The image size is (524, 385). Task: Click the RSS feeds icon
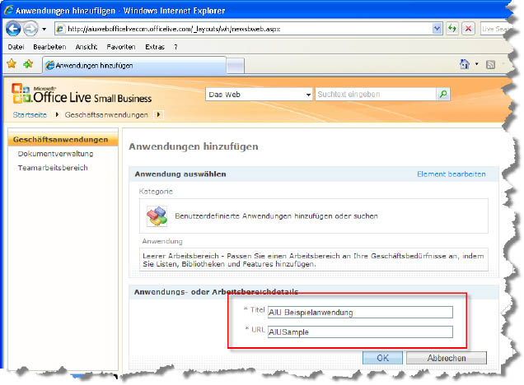[x=490, y=65]
